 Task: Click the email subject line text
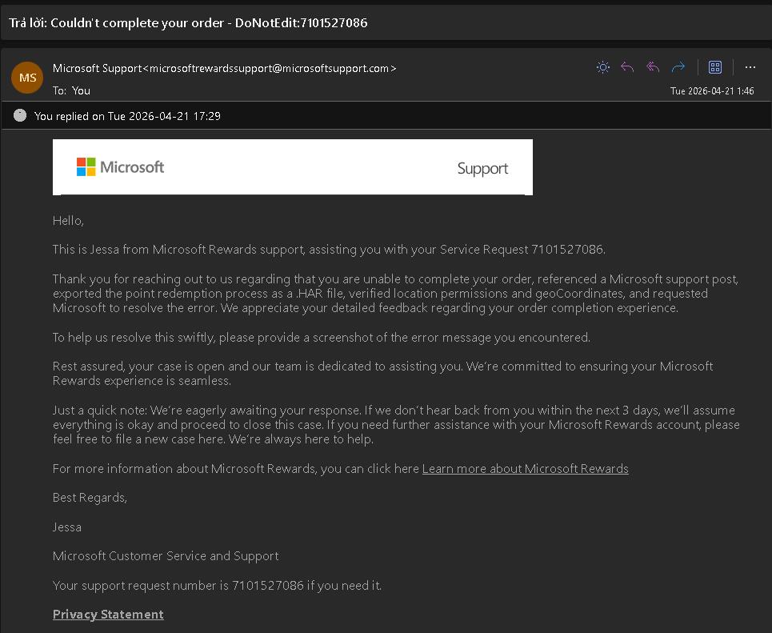188,22
